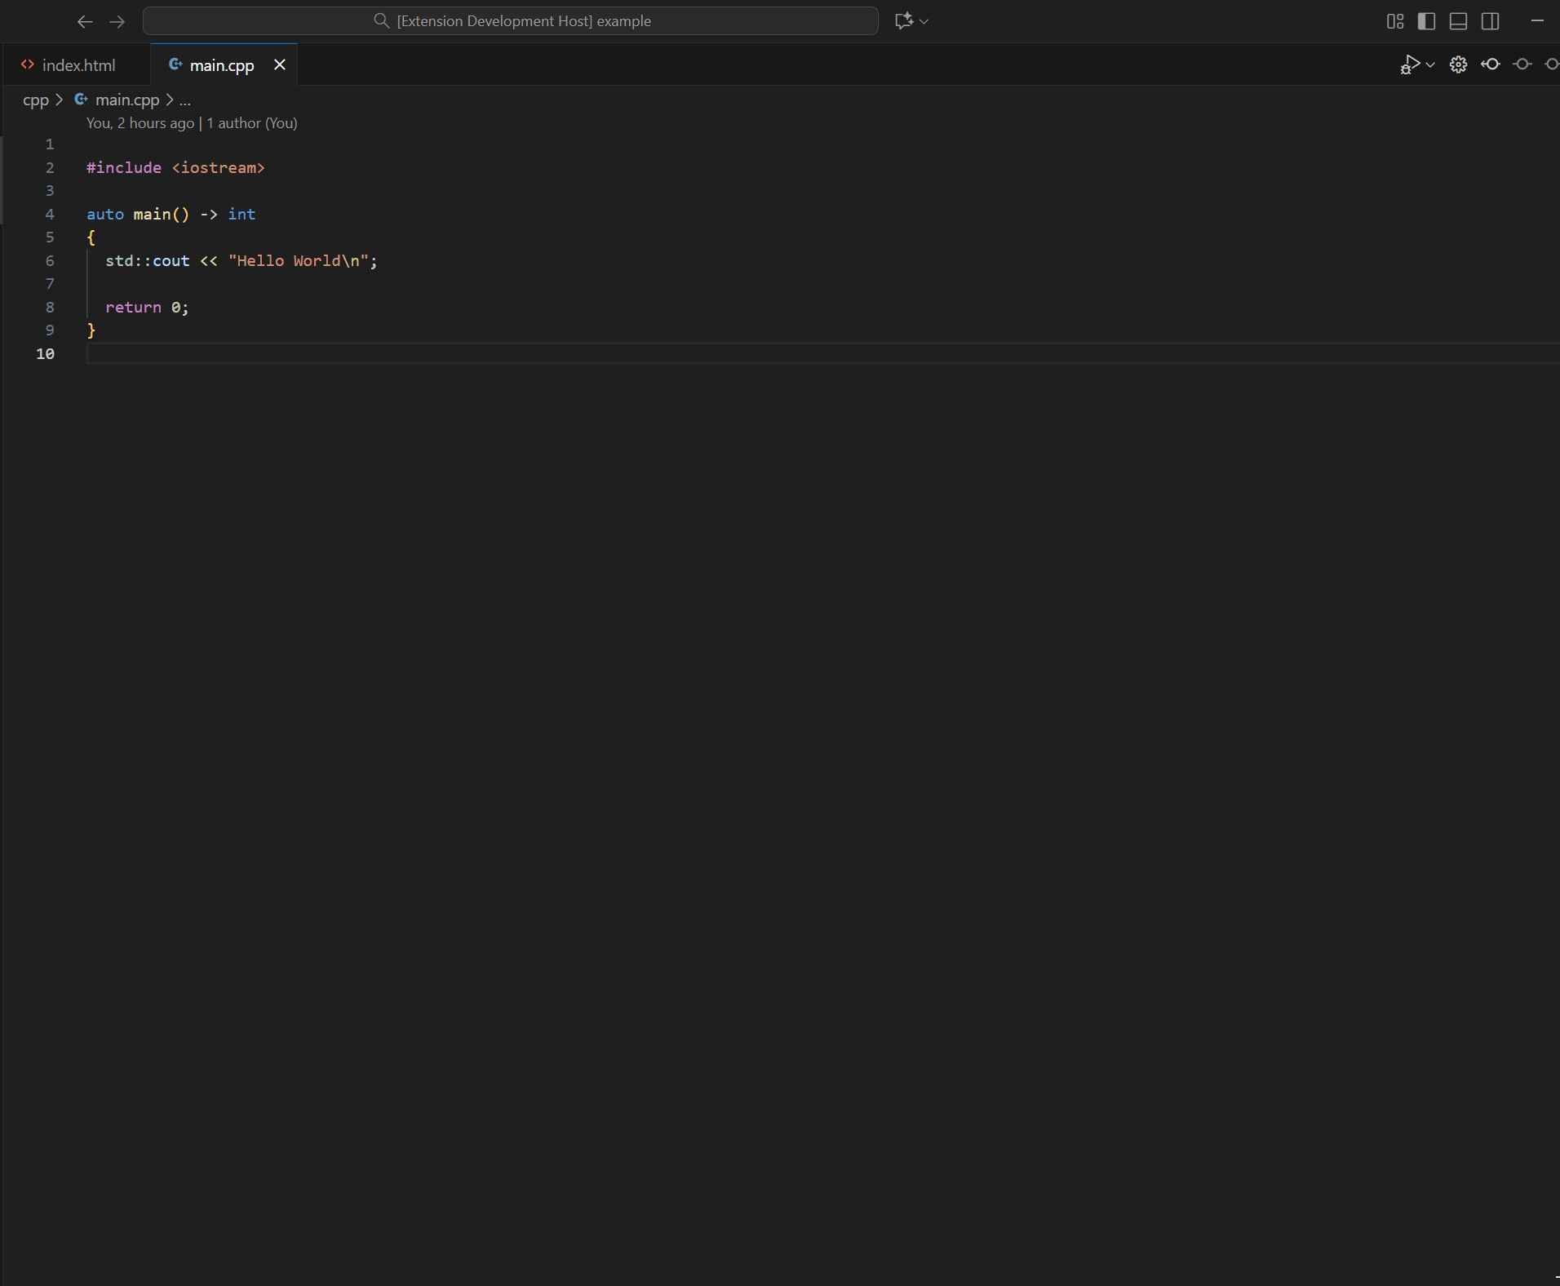
Task: Click the int return type
Action: tap(242, 214)
